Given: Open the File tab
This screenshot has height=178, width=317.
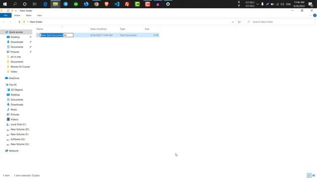Looking at the screenshot, I should (5, 15).
